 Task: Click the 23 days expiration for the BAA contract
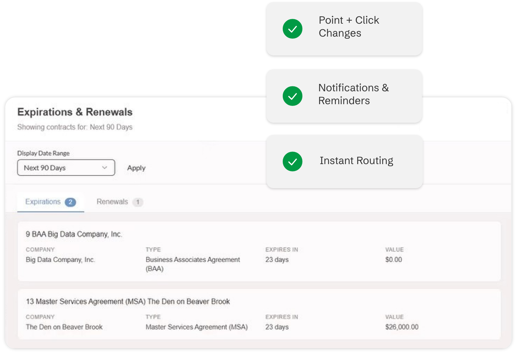tap(277, 260)
